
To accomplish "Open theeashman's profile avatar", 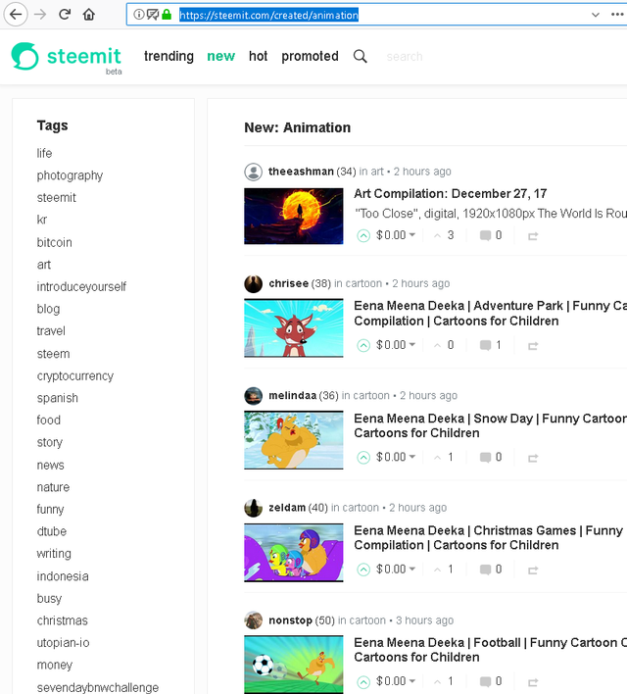I will [253, 172].
